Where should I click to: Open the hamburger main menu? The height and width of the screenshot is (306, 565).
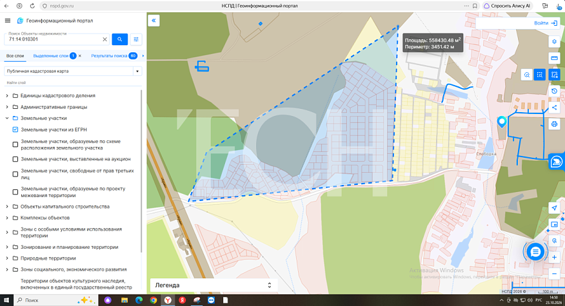(x=8, y=21)
